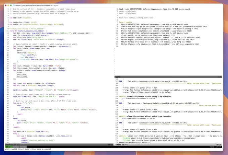Click the 'send(&mut write, json!({"Attach"' line
This screenshot has width=228, height=155.
click(46, 90)
